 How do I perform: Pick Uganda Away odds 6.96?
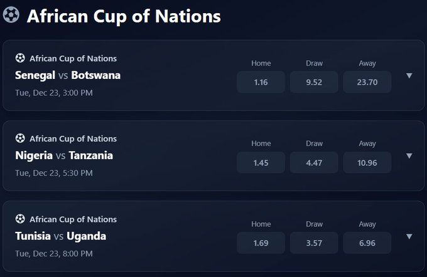point(367,243)
